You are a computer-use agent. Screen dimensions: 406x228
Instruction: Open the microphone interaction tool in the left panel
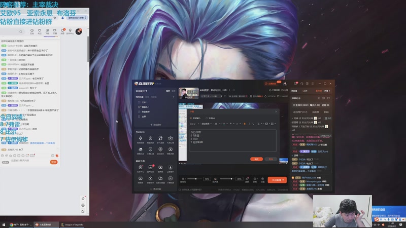[141, 138]
